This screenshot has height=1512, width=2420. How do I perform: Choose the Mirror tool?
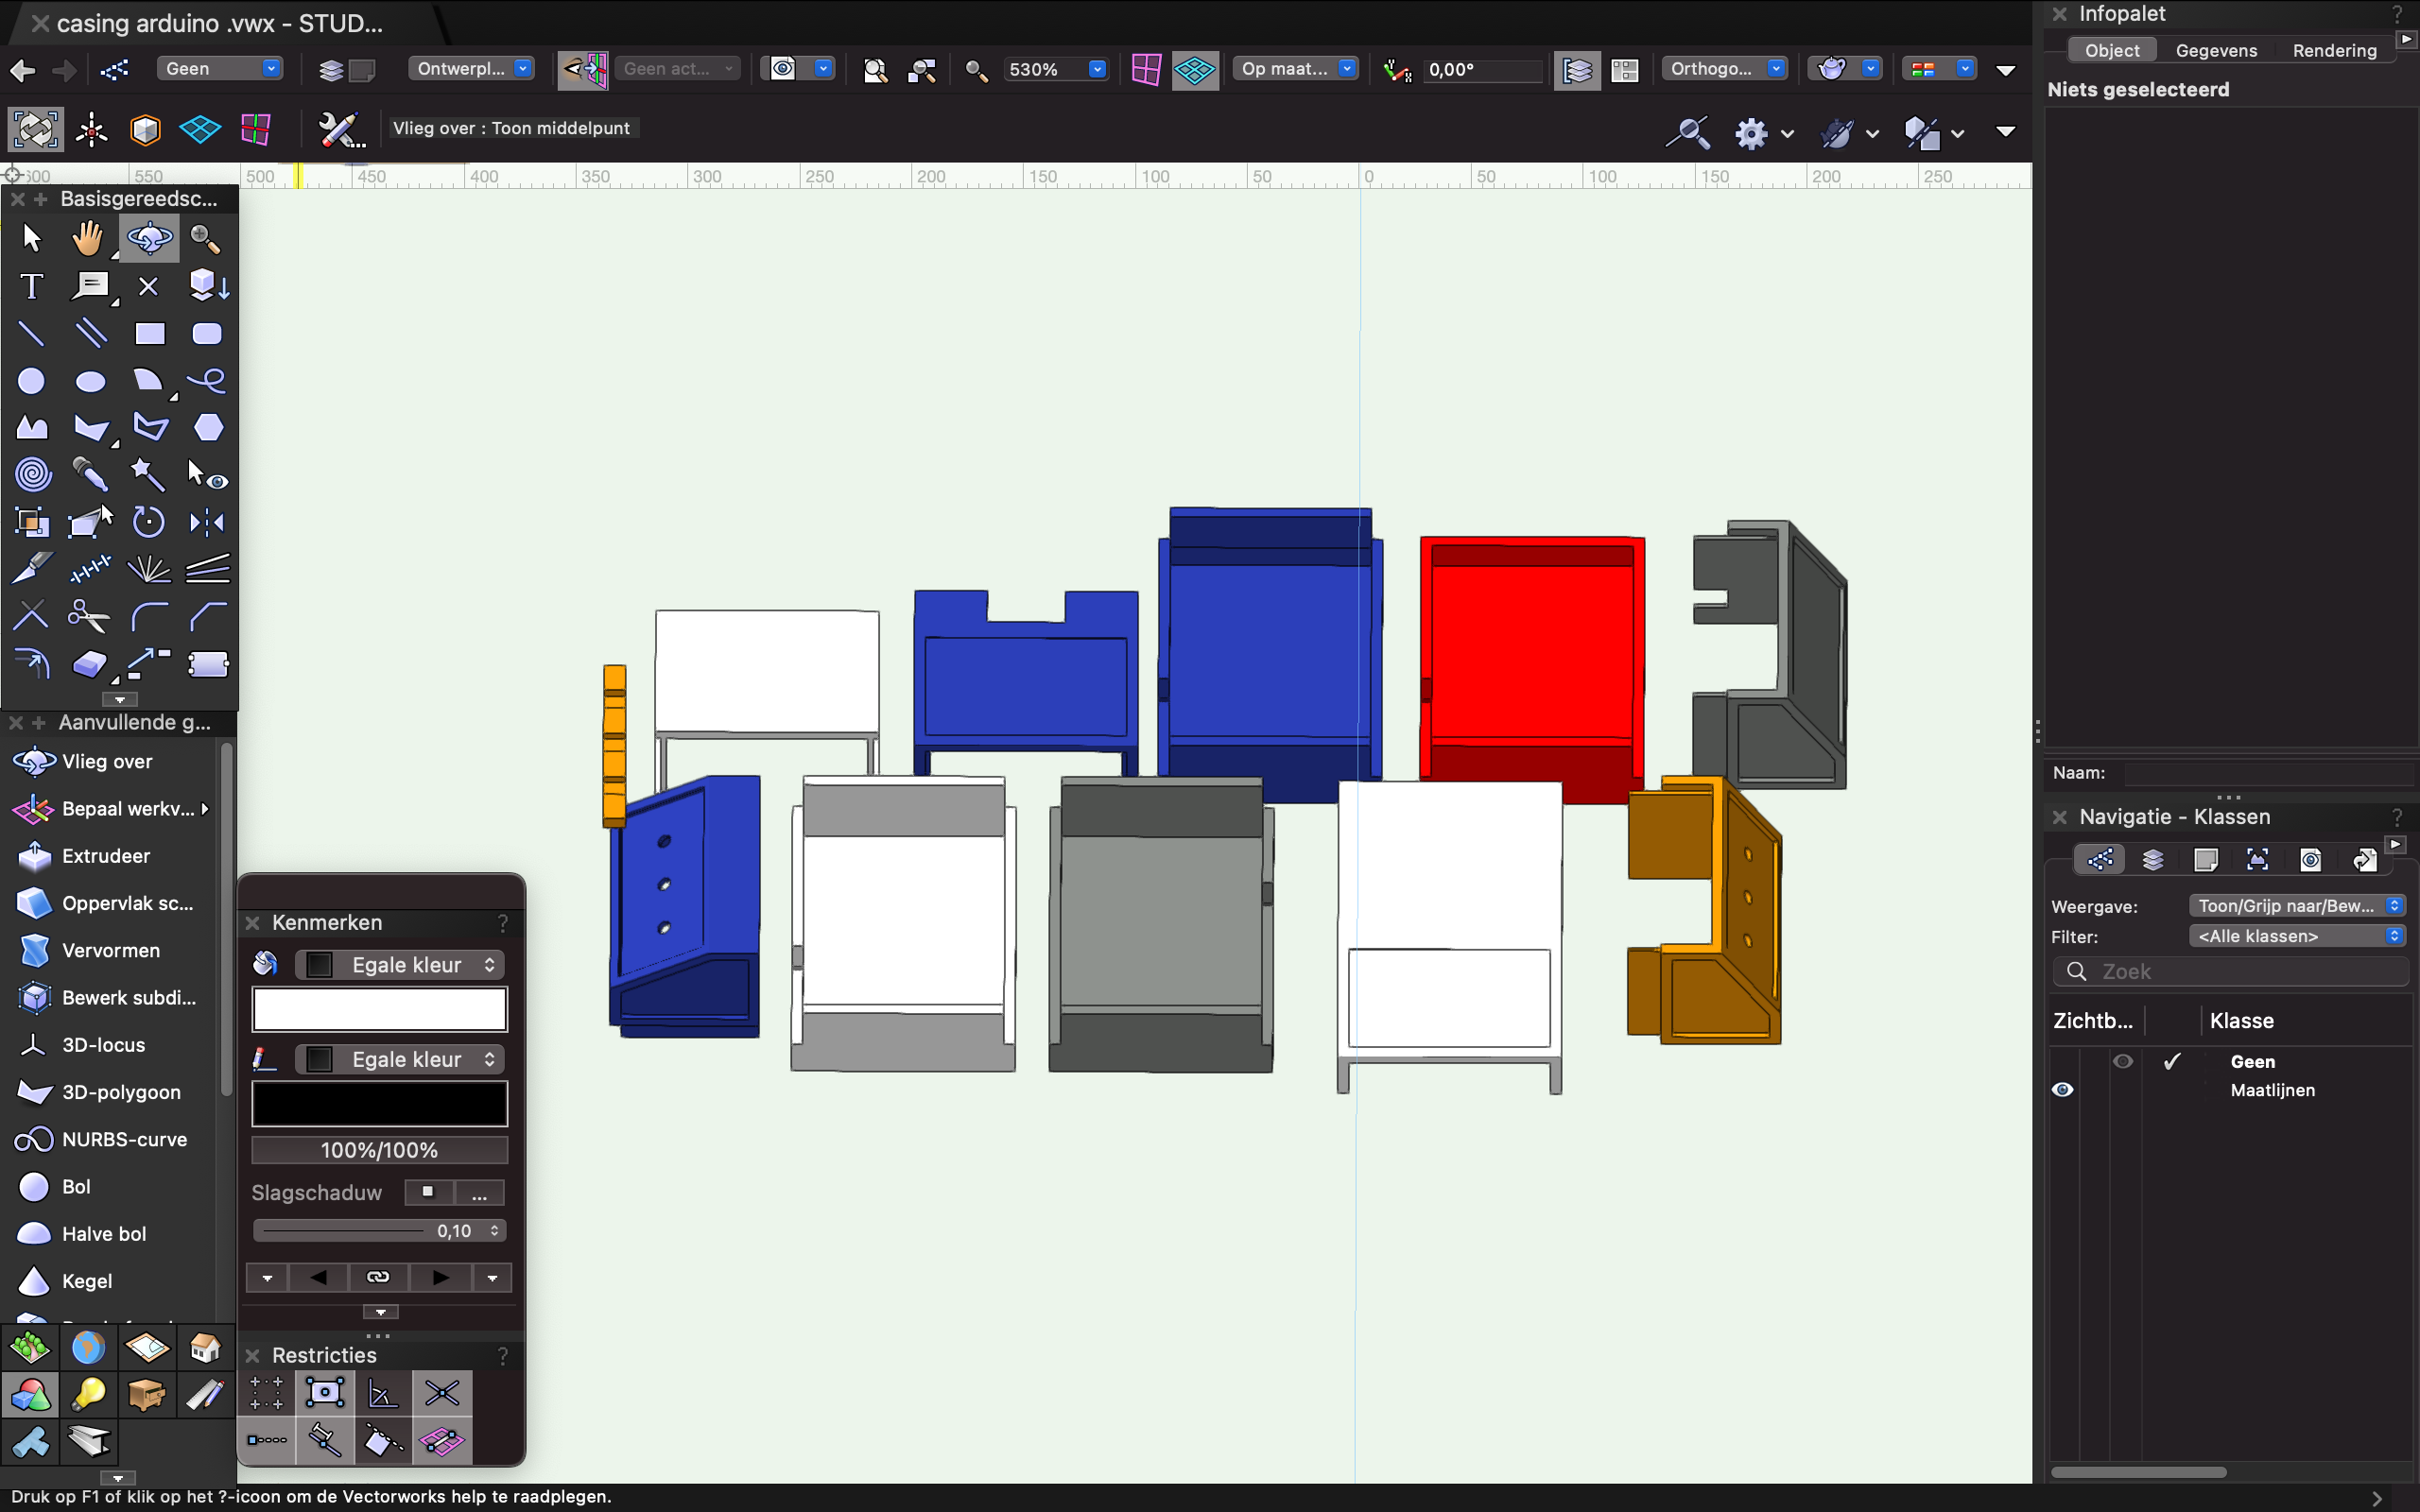(x=207, y=522)
